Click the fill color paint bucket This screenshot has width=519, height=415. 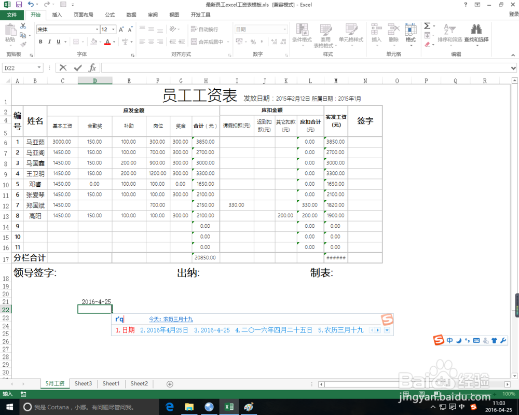94,42
